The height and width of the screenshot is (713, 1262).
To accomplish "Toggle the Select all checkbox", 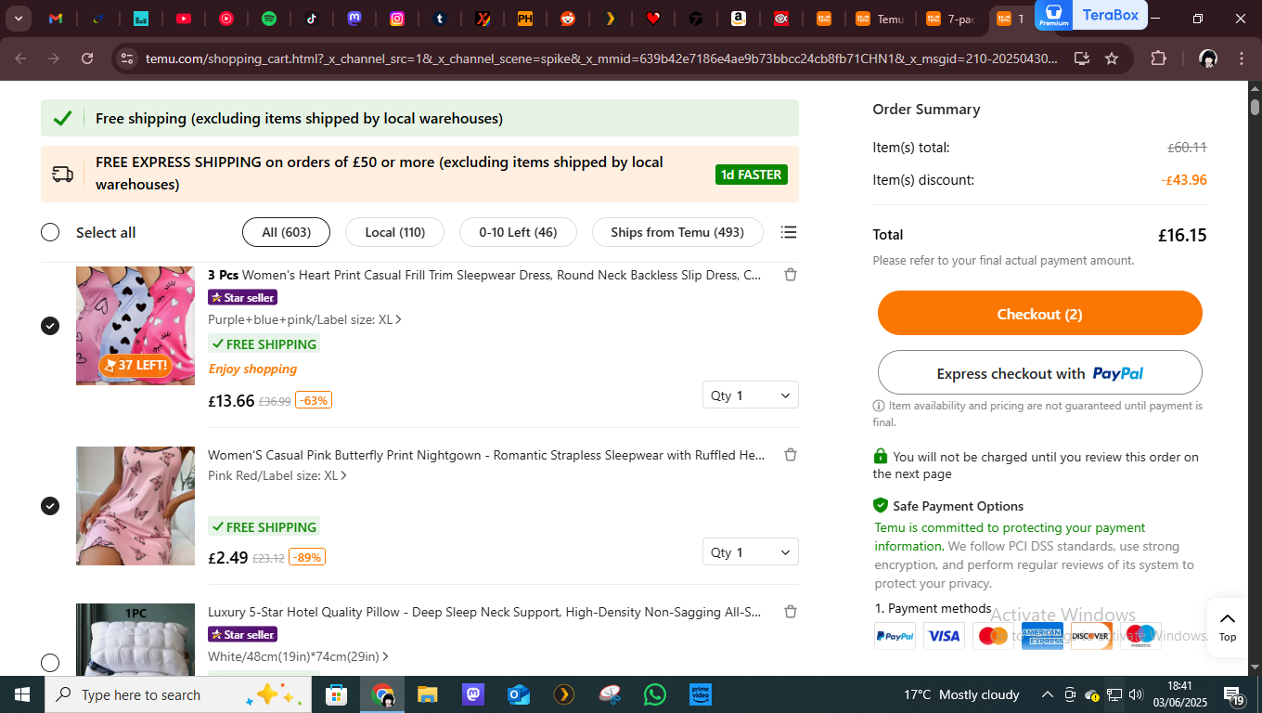I will [x=50, y=232].
